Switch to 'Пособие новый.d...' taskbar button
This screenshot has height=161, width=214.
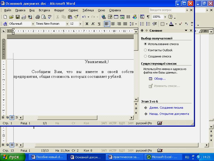click(48, 157)
